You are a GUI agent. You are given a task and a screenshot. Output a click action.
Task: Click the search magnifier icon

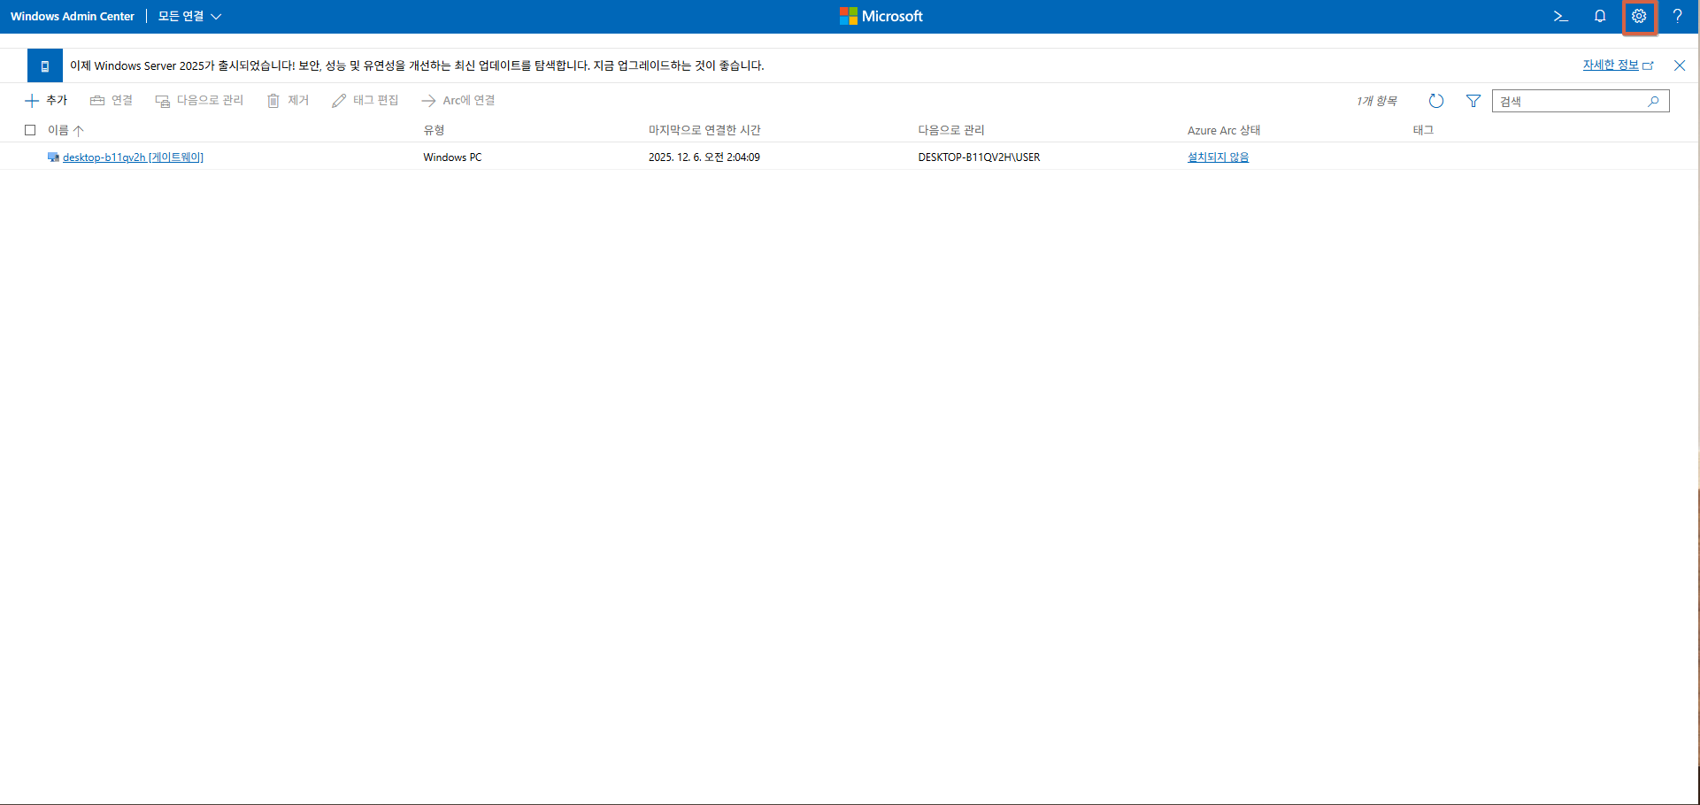pos(1653,101)
